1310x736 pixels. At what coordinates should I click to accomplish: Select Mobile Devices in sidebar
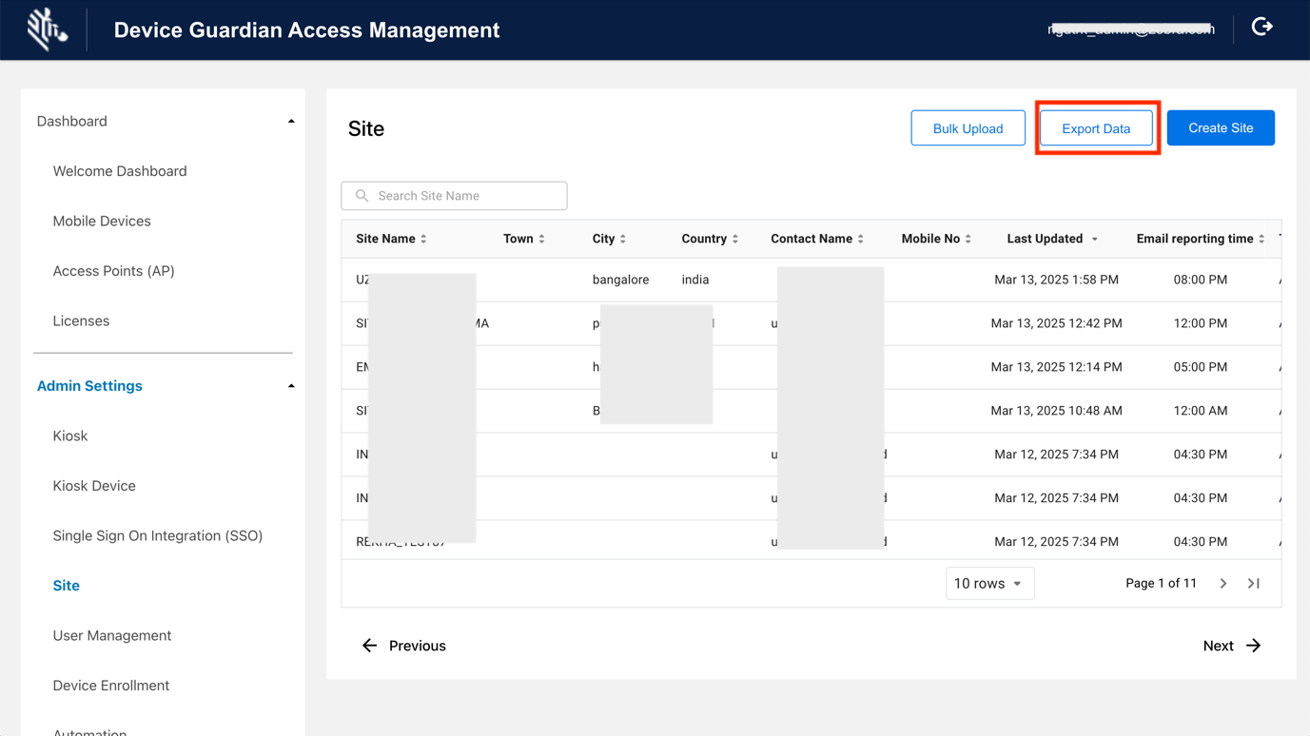tap(102, 222)
